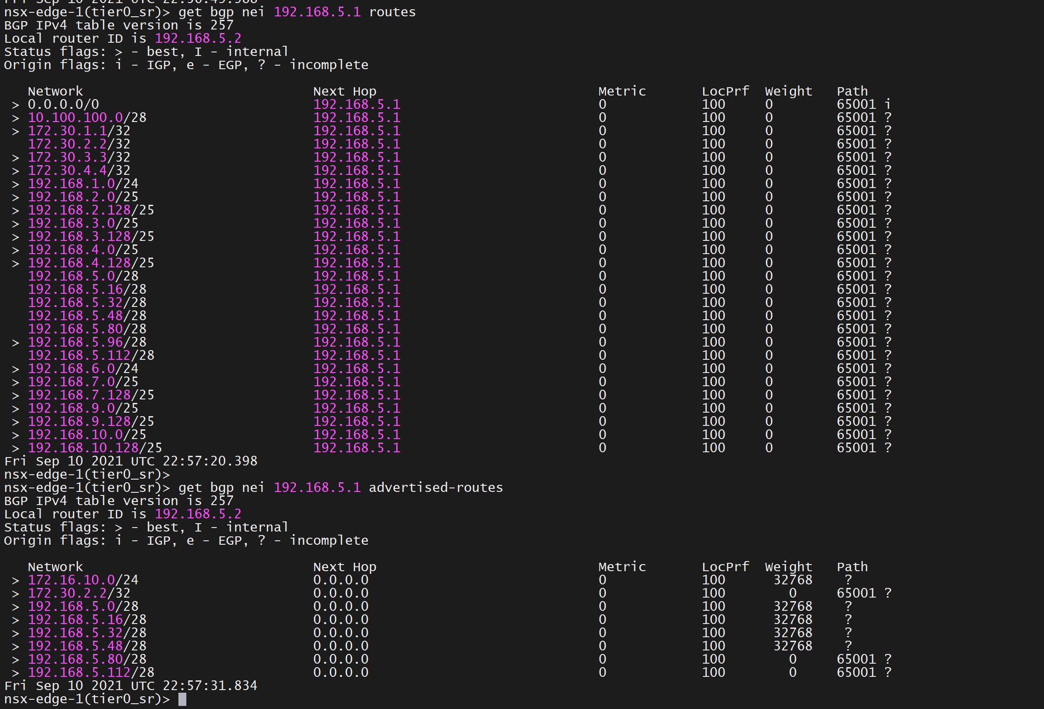Viewport: 1044px width, 709px height.
Task: Click the '65001 i' path value
Action: [x=863, y=105]
